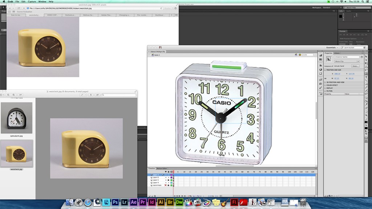The height and width of the screenshot is (209, 372).
Task: Click the Spotlight search icon in menu bar
Action: [x=363, y=1]
